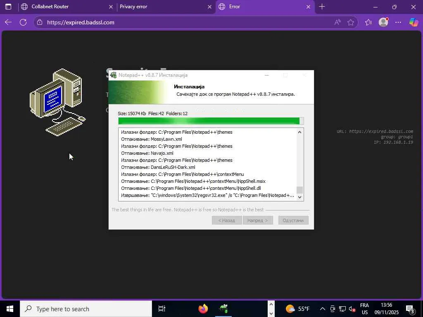The height and width of the screenshot is (317, 423).
Task: Refresh the expired.badssl.com page
Action: (23, 22)
